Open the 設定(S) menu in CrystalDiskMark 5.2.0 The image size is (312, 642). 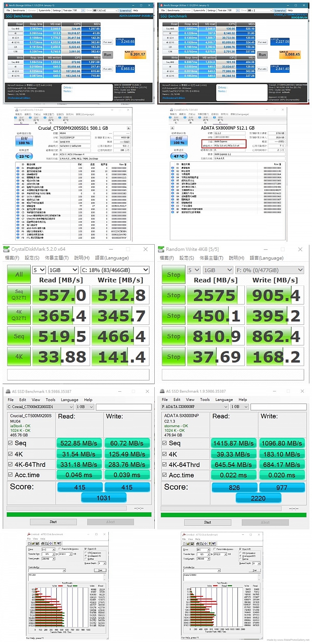pyautogui.click(x=31, y=258)
